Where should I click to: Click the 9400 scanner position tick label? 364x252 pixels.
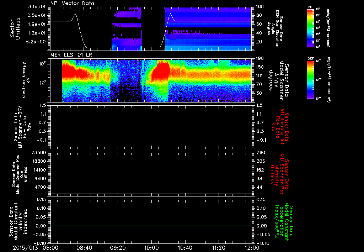(40, 179)
